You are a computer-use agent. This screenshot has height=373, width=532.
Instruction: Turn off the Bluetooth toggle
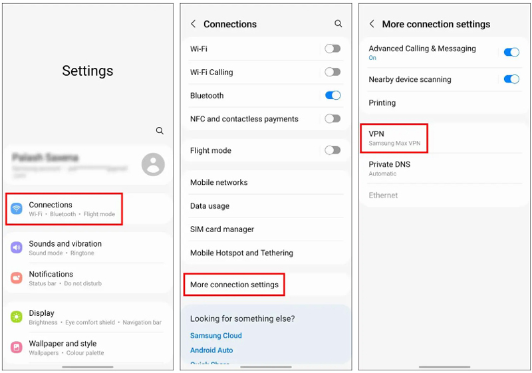click(332, 95)
